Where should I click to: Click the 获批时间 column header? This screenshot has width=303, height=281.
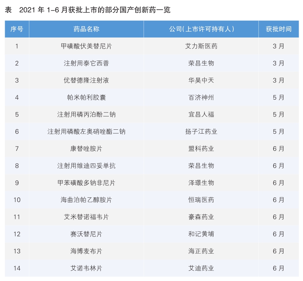278,29
